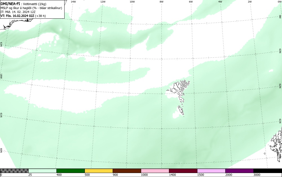Click the "14W" longitude label

[x=73, y=2]
